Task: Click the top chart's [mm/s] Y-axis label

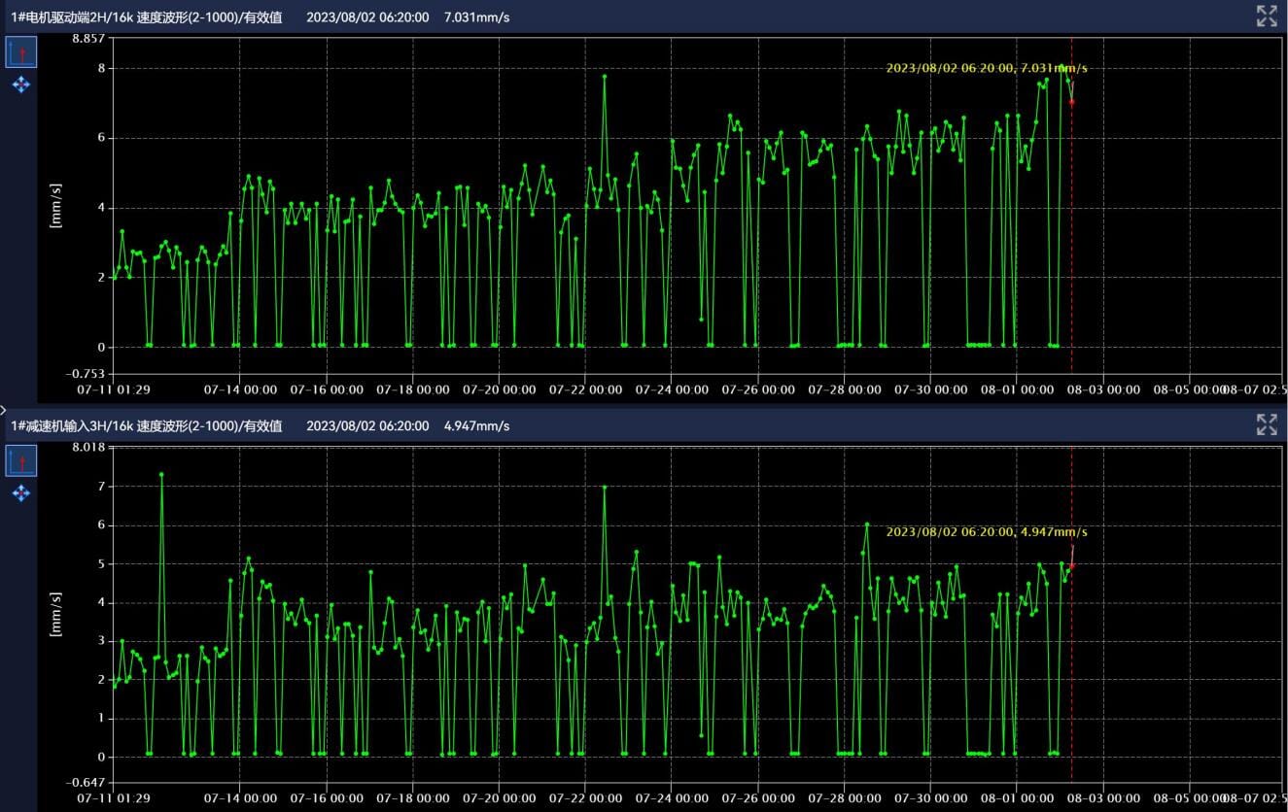Action: pyautogui.click(x=55, y=205)
